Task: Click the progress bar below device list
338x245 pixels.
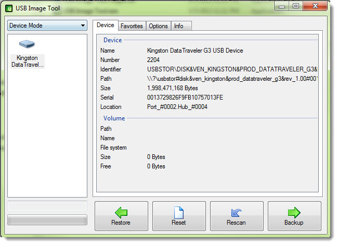Action: (47, 220)
